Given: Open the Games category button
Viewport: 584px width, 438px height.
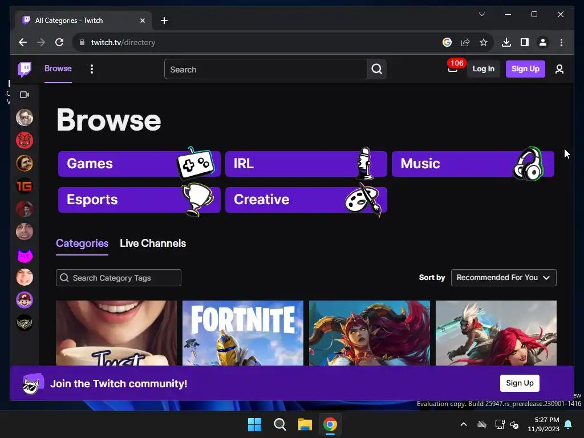Looking at the screenshot, I should click(x=139, y=164).
